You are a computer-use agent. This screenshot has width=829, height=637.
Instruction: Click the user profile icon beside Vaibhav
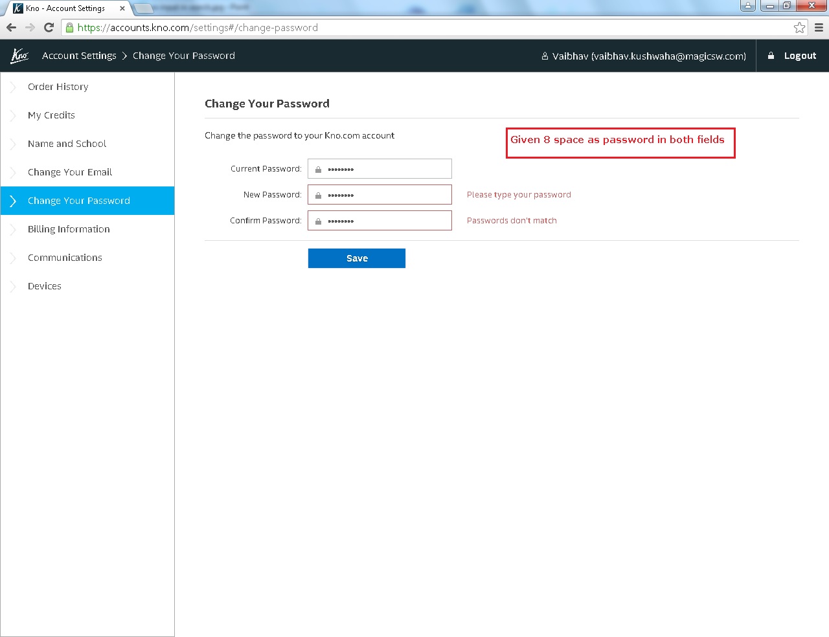545,56
